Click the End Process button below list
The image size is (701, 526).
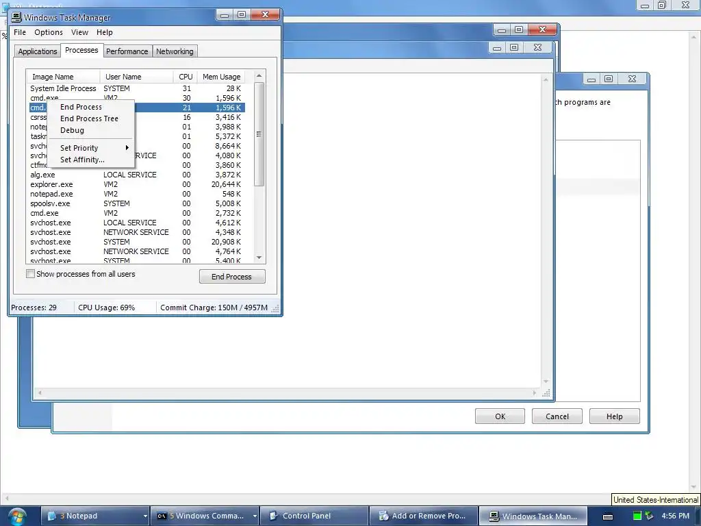232,277
